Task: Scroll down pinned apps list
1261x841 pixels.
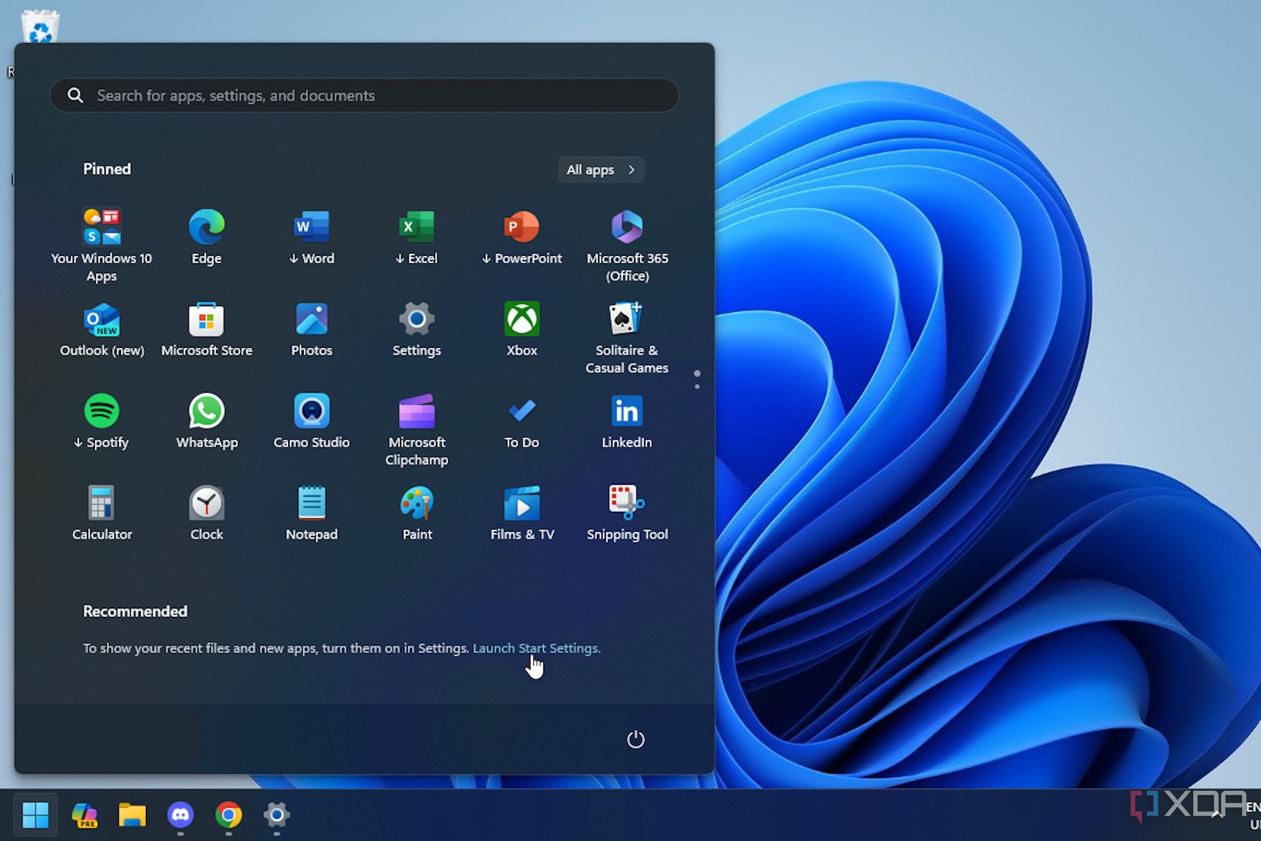Action: (x=696, y=387)
